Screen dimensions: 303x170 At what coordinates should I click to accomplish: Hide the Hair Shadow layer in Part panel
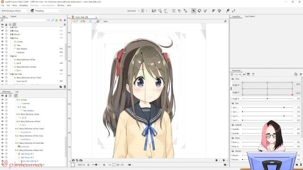2,49
